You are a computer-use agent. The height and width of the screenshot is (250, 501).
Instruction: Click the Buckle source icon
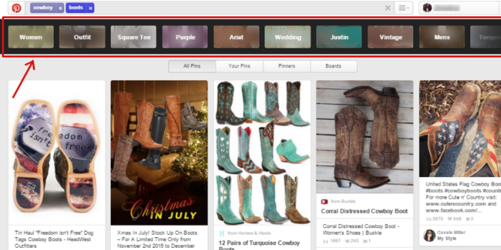coord(324,202)
